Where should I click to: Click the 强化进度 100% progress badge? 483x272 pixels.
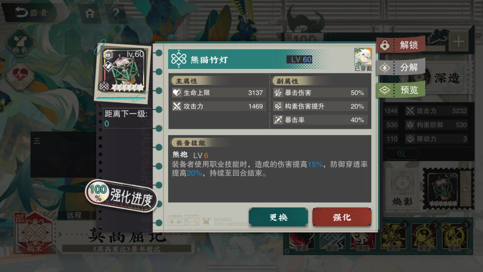pos(121,196)
